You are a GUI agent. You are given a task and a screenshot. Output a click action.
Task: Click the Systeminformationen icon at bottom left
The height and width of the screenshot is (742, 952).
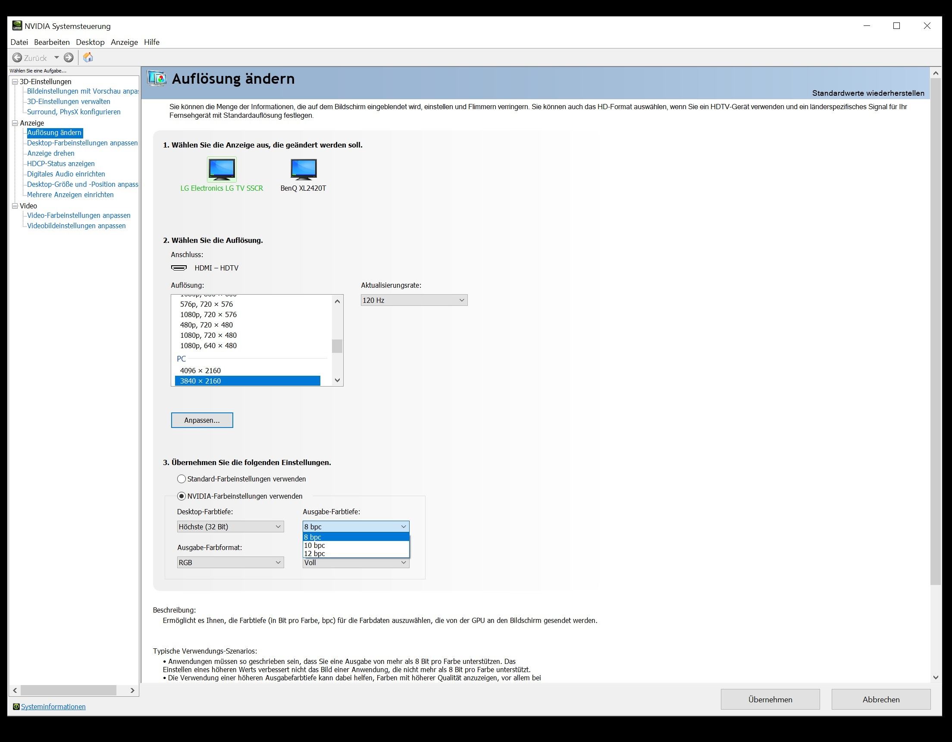16,707
